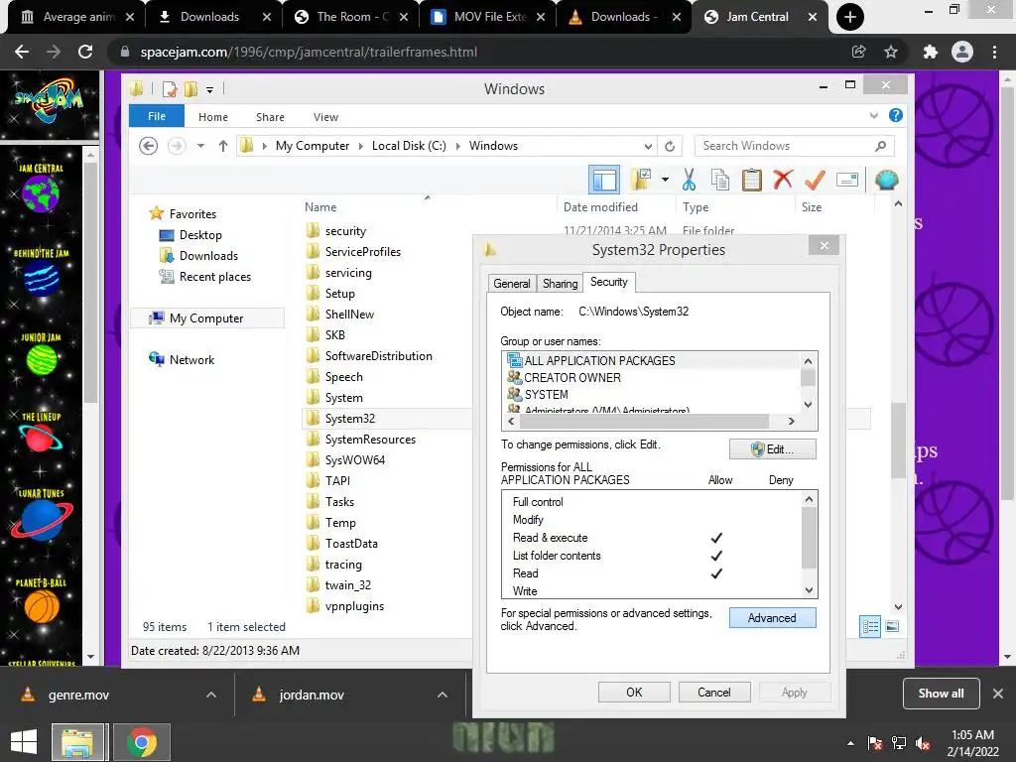Switch to Large icons view layout icon

pyautogui.click(x=892, y=627)
